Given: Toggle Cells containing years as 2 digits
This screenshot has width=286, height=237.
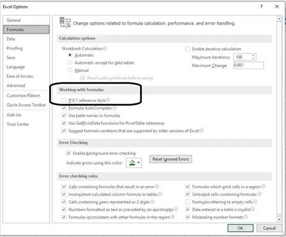Looking at the screenshot, I should 64,202.
